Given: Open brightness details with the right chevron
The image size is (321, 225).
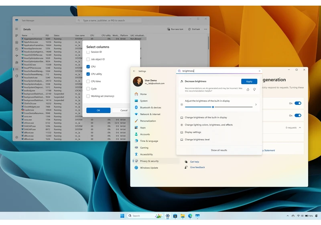Looking at the screenshot, I should pos(256,104).
